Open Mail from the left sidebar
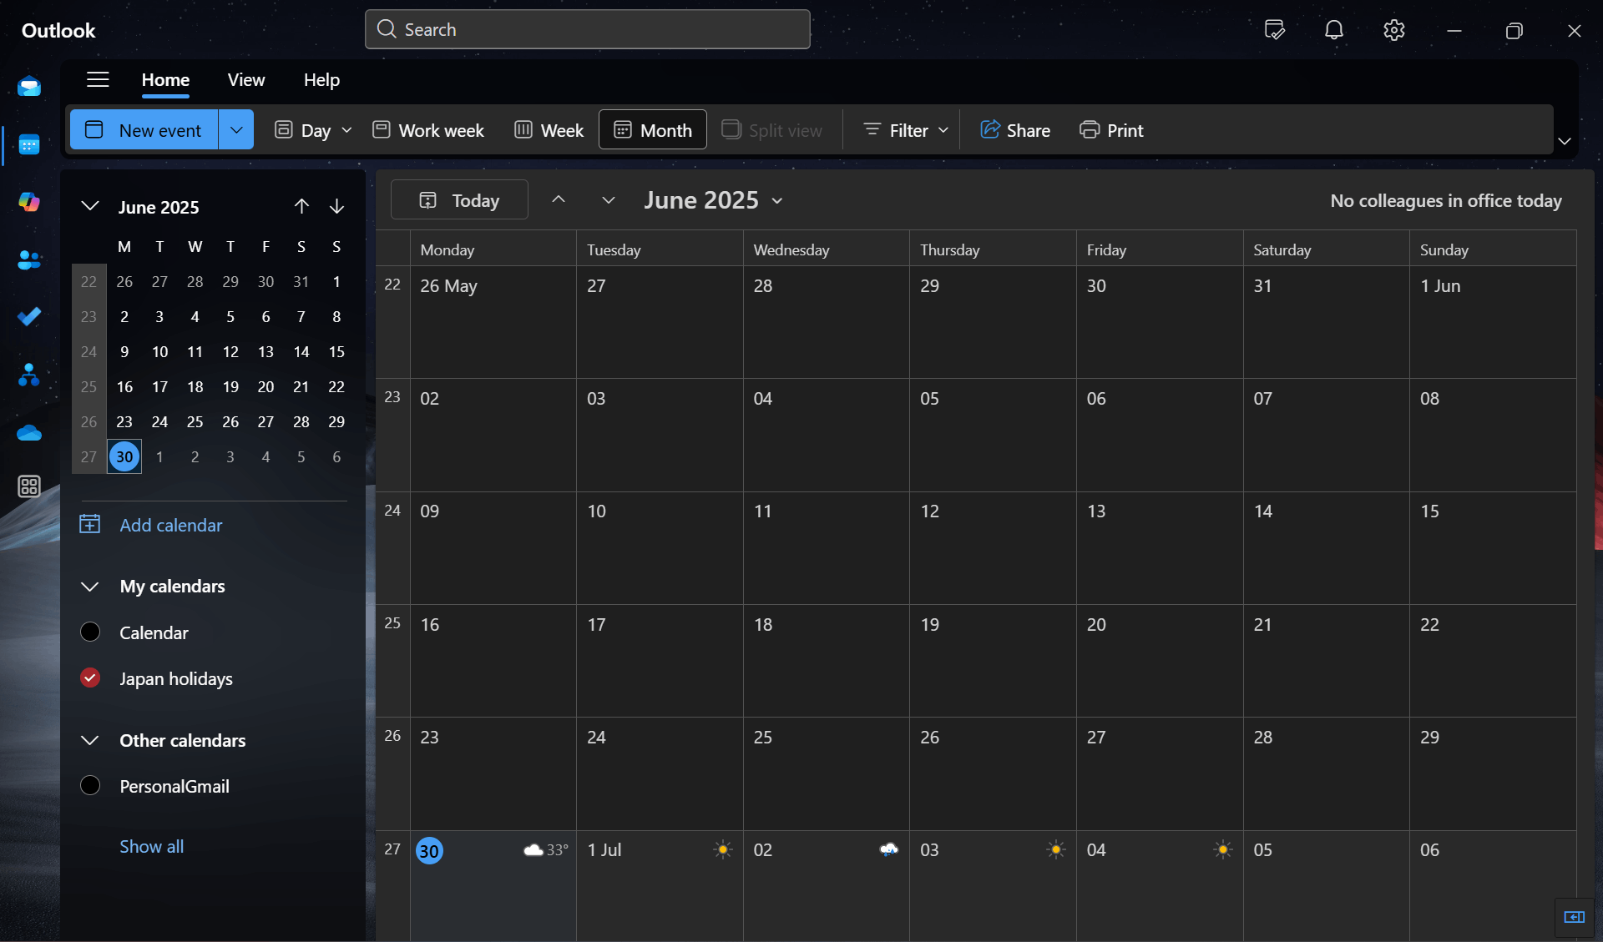Image resolution: width=1603 pixels, height=942 pixels. click(29, 87)
